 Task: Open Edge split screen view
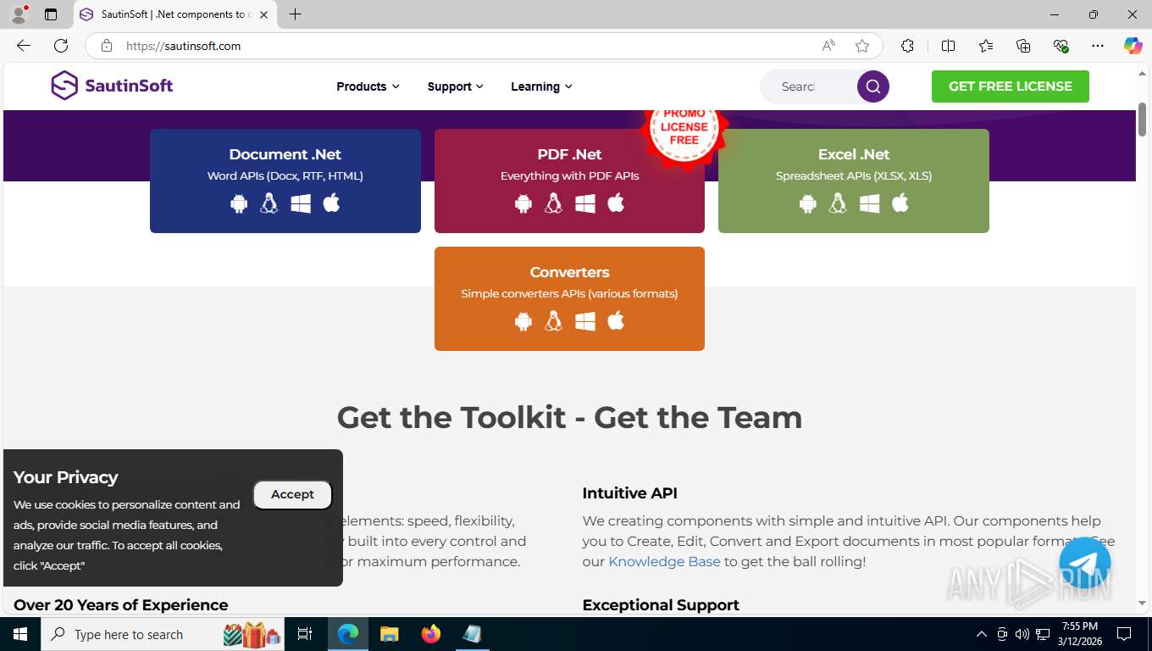pyautogui.click(x=948, y=46)
